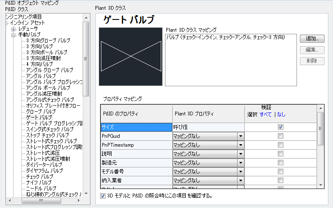The image size is (333, 208).
Task: Toggle validation checkbox for 納入業者 row
Action: tap(280, 181)
